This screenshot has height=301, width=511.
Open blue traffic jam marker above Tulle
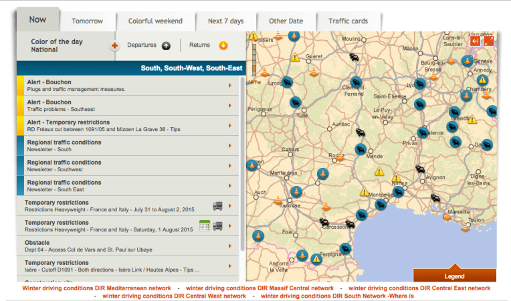[295, 102]
